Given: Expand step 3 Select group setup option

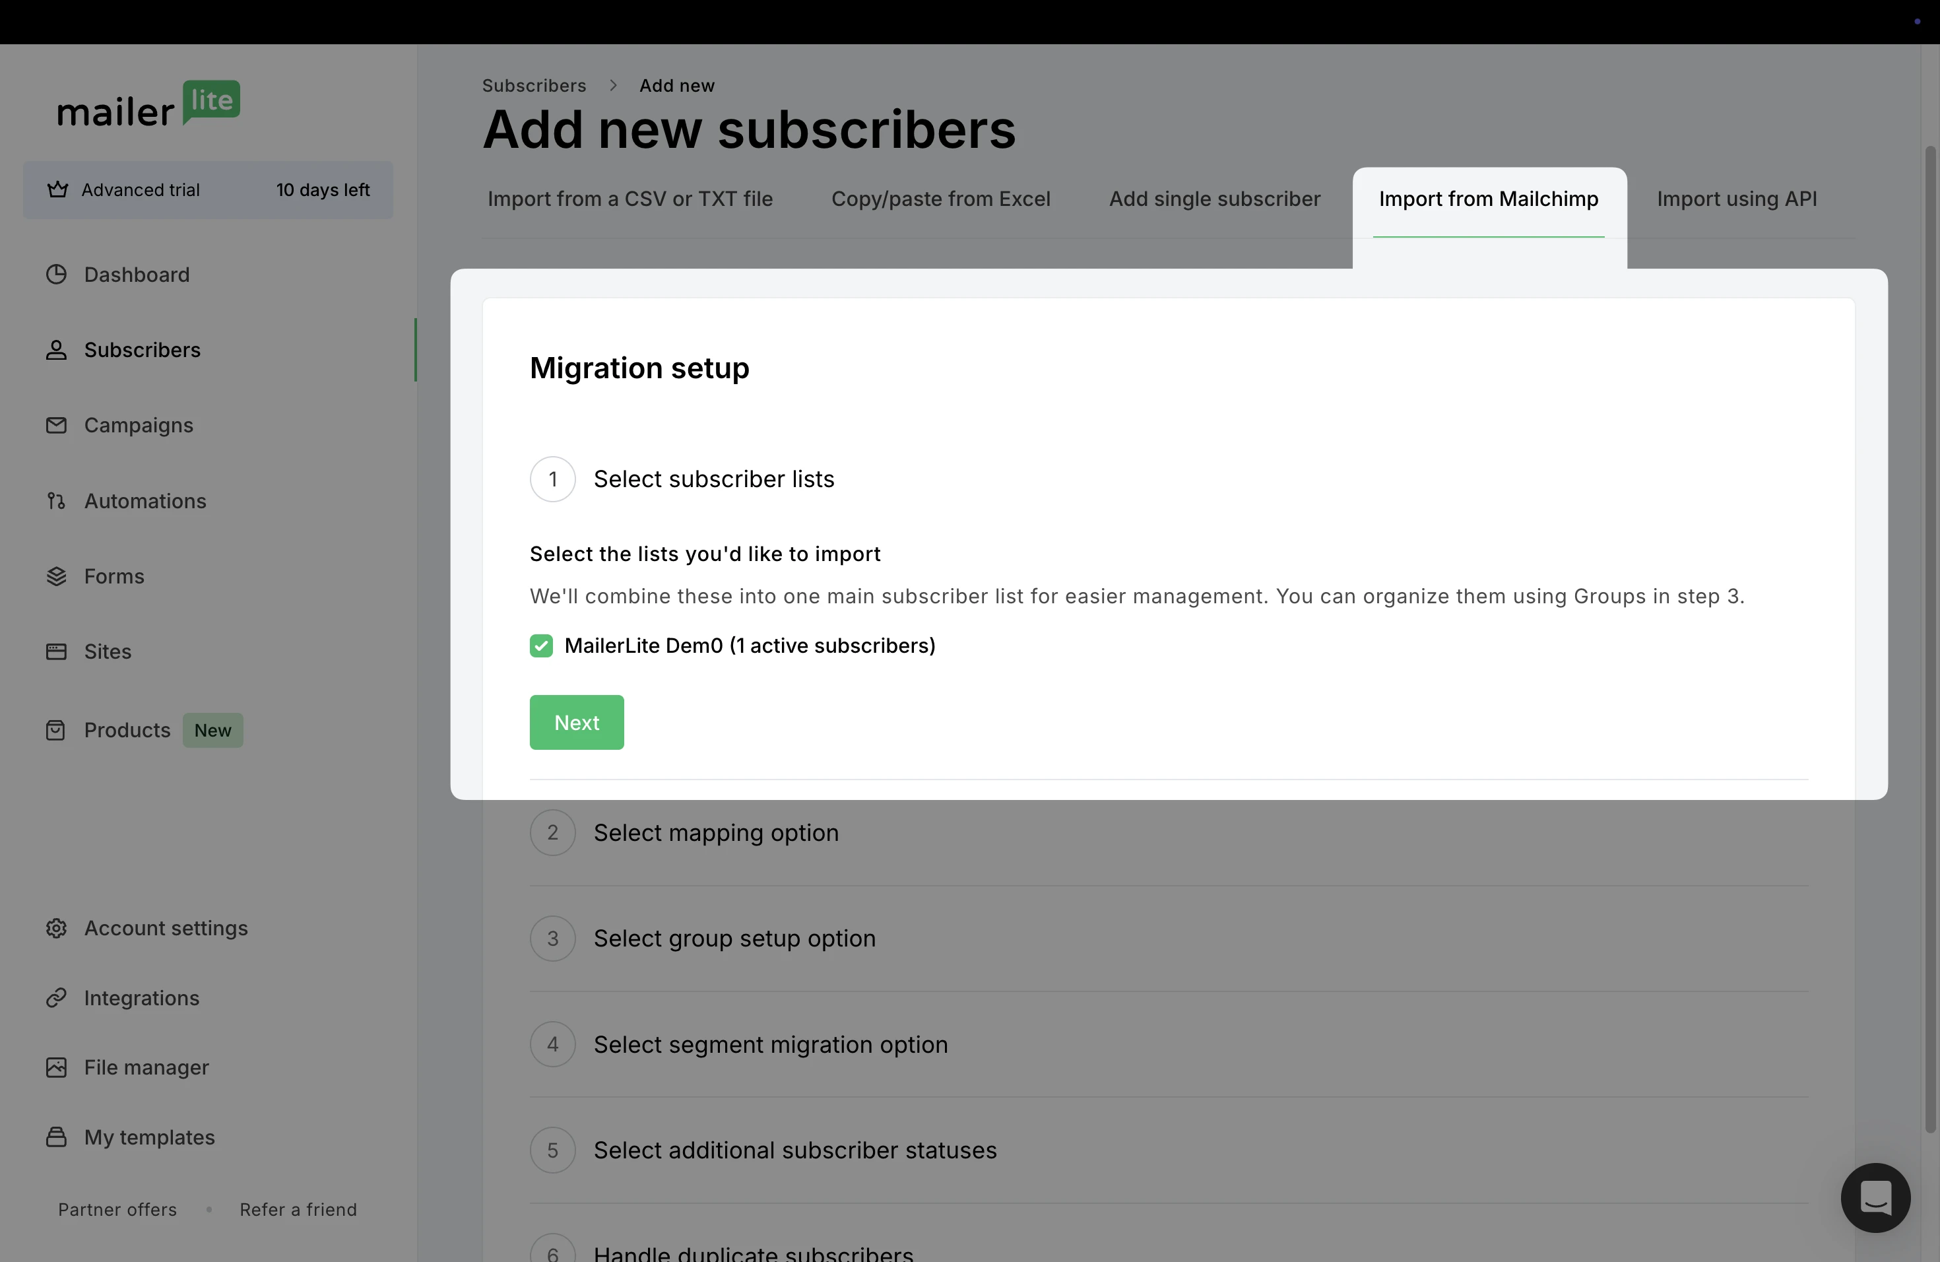Looking at the screenshot, I should (x=734, y=939).
